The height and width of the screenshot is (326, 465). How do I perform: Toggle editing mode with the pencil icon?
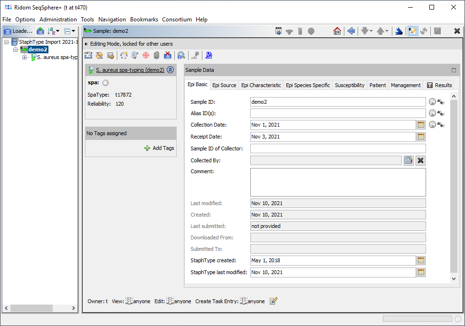(x=412, y=31)
